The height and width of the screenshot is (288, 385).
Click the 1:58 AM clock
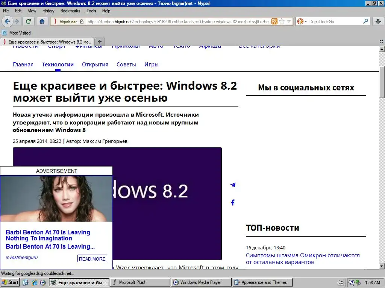(373, 283)
